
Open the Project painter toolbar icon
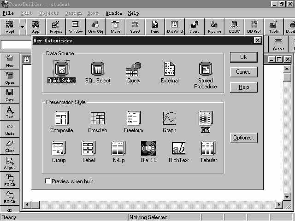pos(56,27)
